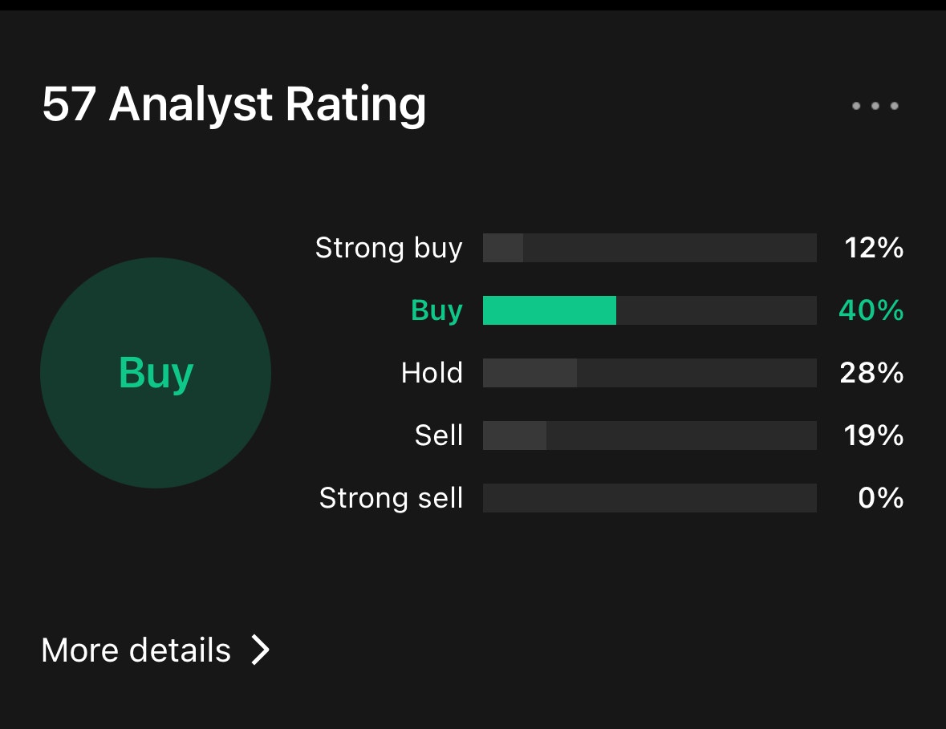This screenshot has width=946, height=729.
Task: Click the Strong buy progress bar
Action: point(649,248)
